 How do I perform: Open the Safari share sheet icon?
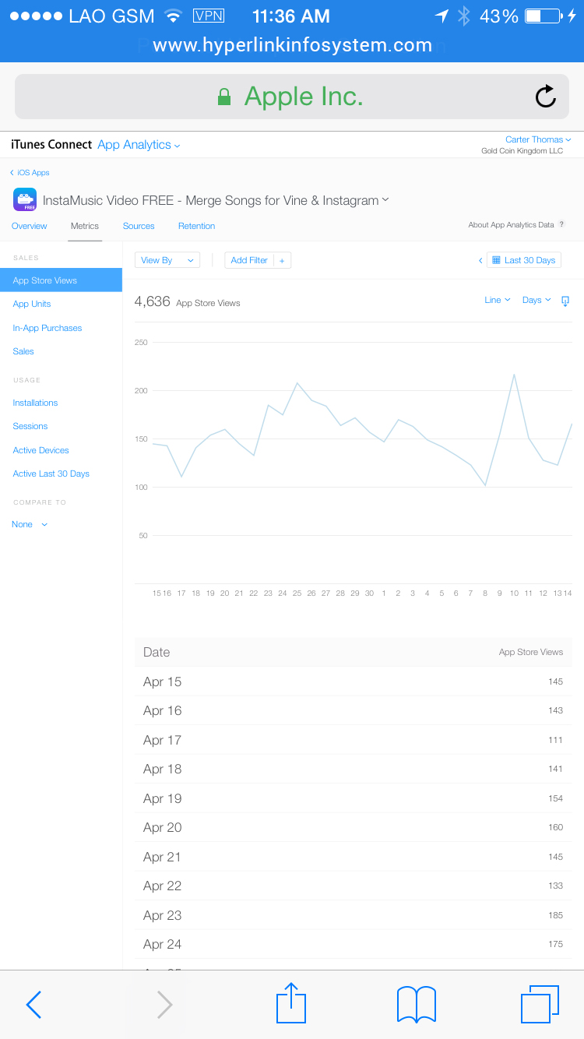click(x=291, y=1002)
